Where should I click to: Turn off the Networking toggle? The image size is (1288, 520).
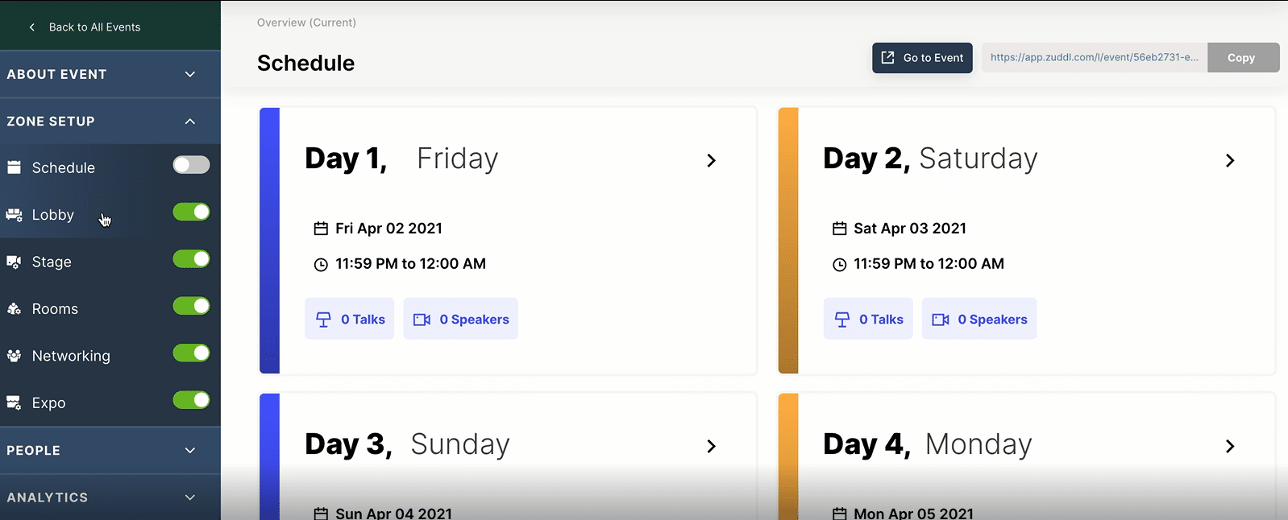pyautogui.click(x=191, y=353)
